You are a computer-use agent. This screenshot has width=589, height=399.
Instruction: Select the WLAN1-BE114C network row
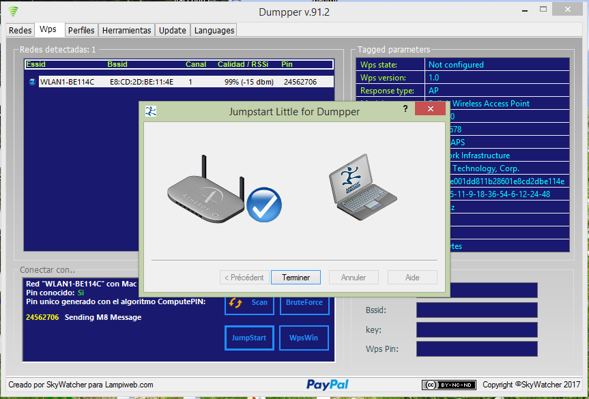pyautogui.click(x=186, y=82)
